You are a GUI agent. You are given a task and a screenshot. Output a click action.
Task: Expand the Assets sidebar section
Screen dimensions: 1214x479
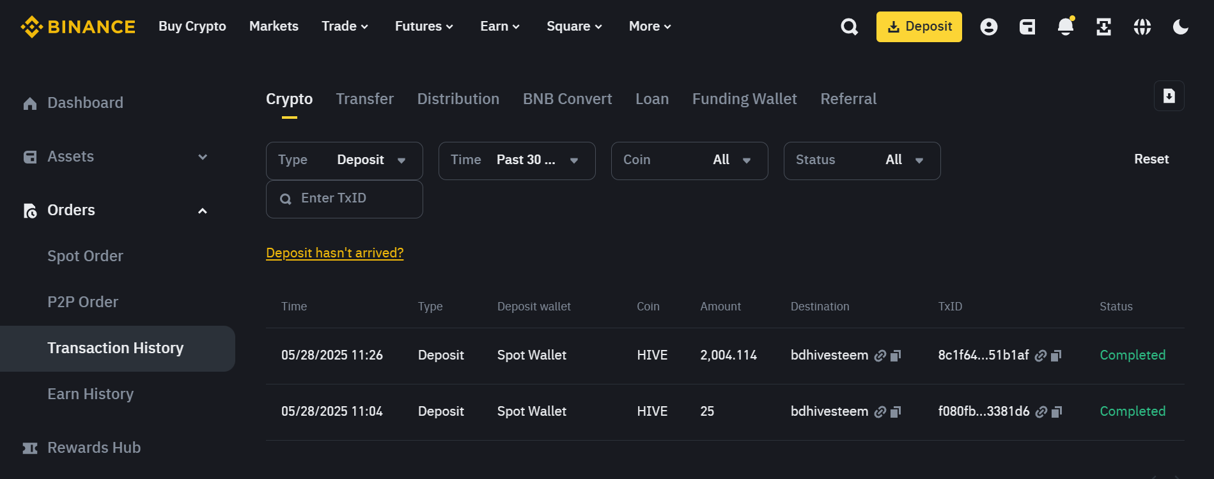203,157
